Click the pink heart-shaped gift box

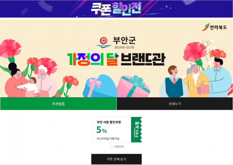point(133,87)
